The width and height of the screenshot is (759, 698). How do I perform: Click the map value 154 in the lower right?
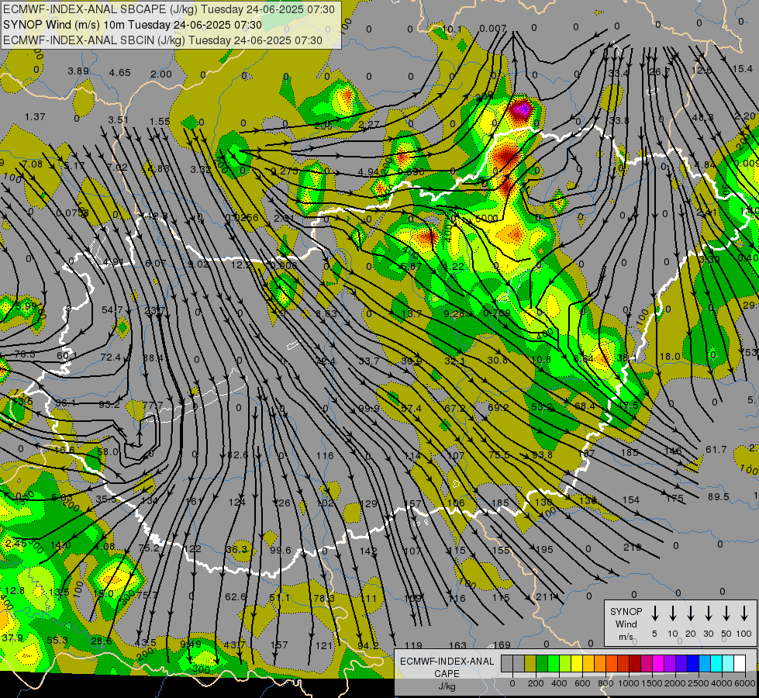[631, 499]
